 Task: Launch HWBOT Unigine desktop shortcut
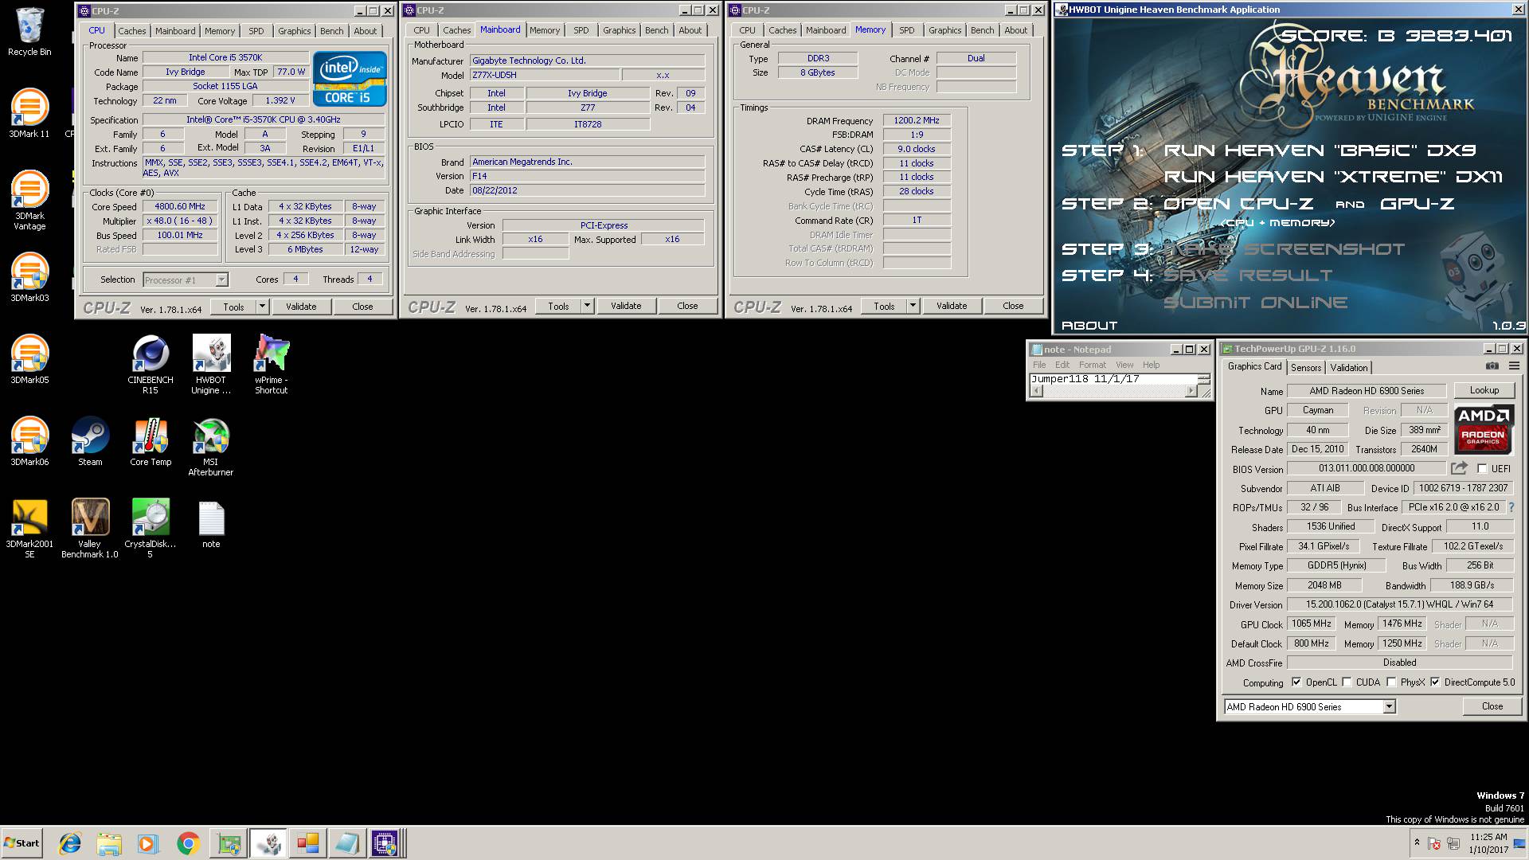coord(211,364)
